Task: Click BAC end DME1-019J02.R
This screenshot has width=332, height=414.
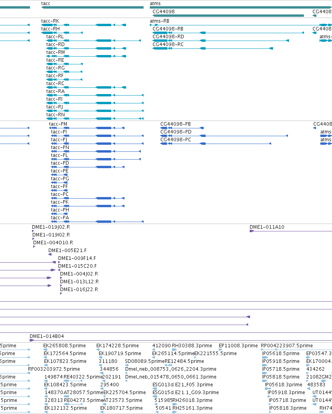Action: 51,227
